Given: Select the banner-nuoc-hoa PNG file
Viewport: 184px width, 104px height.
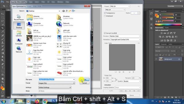Looking at the screenshot, I should pos(37,45).
